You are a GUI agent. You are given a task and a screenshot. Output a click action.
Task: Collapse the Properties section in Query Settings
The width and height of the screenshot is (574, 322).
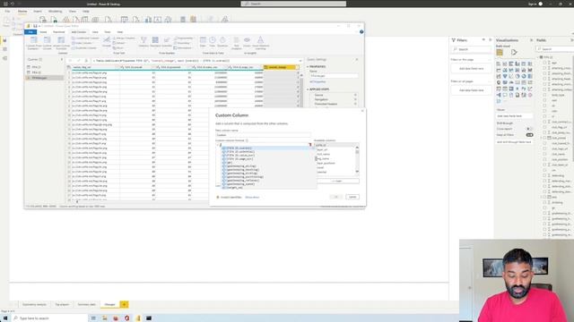click(308, 67)
